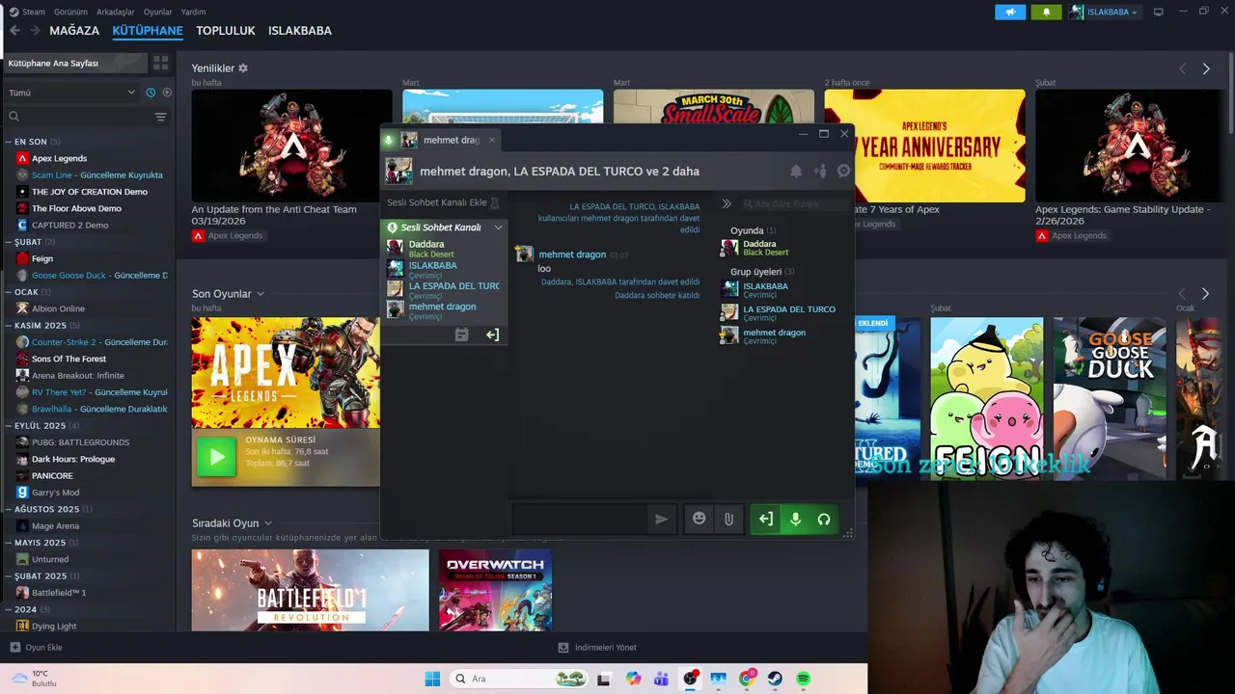
Task: Open the Overwatch game thumbnail
Action: pos(495,590)
